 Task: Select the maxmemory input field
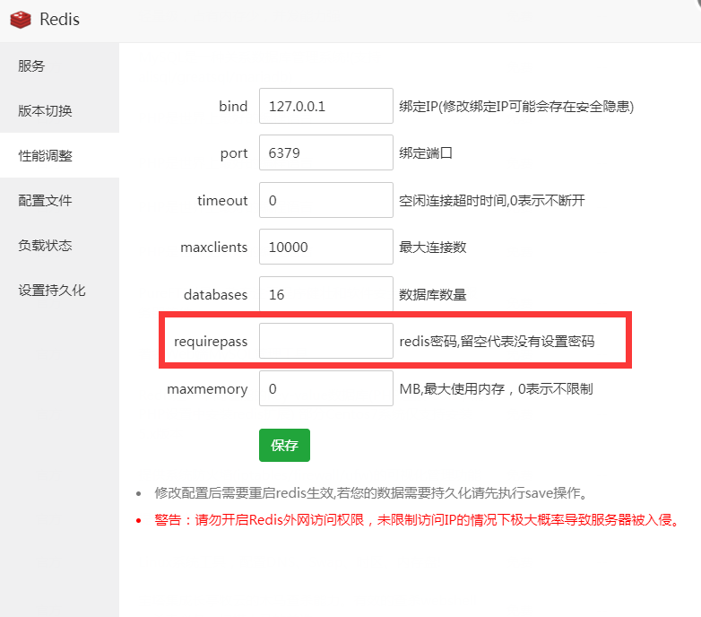[325, 388]
